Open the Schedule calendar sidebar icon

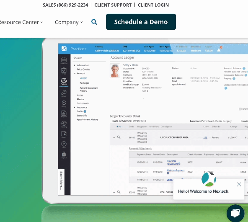(x=64, y=61)
